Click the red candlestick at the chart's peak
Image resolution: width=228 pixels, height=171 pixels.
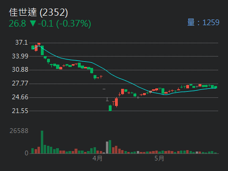[39, 44]
